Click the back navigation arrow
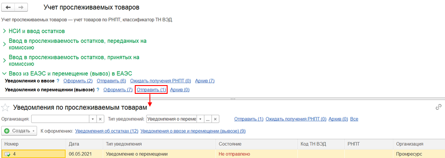 [x=8, y=8]
